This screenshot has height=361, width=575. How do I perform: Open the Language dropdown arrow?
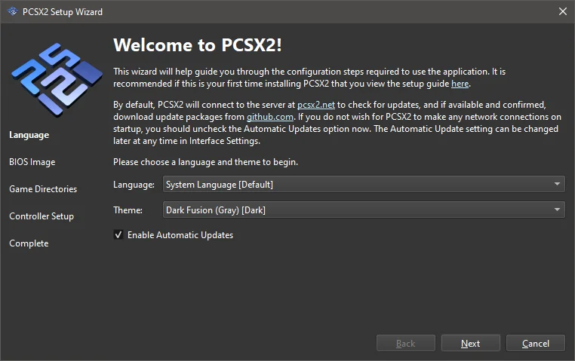click(x=557, y=184)
